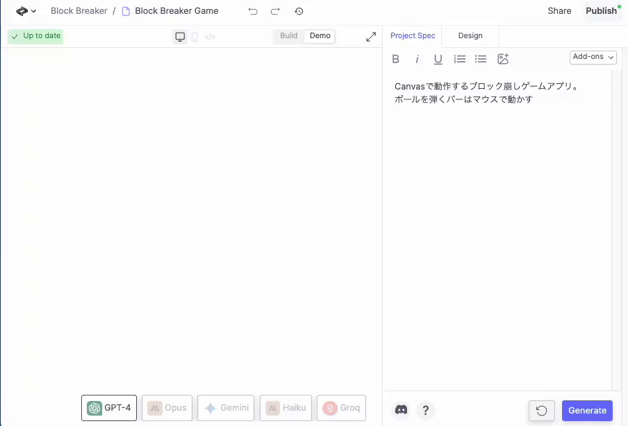Insert a bulleted list
Viewport: 628px width, 426px height.
(481, 59)
